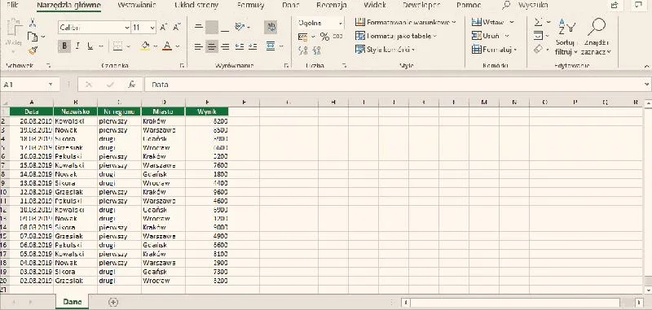
Task: Switch to Formuły tab
Action: tap(251, 5)
